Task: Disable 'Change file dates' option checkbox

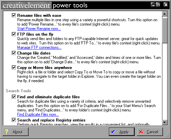Action: tap(14, 53)
